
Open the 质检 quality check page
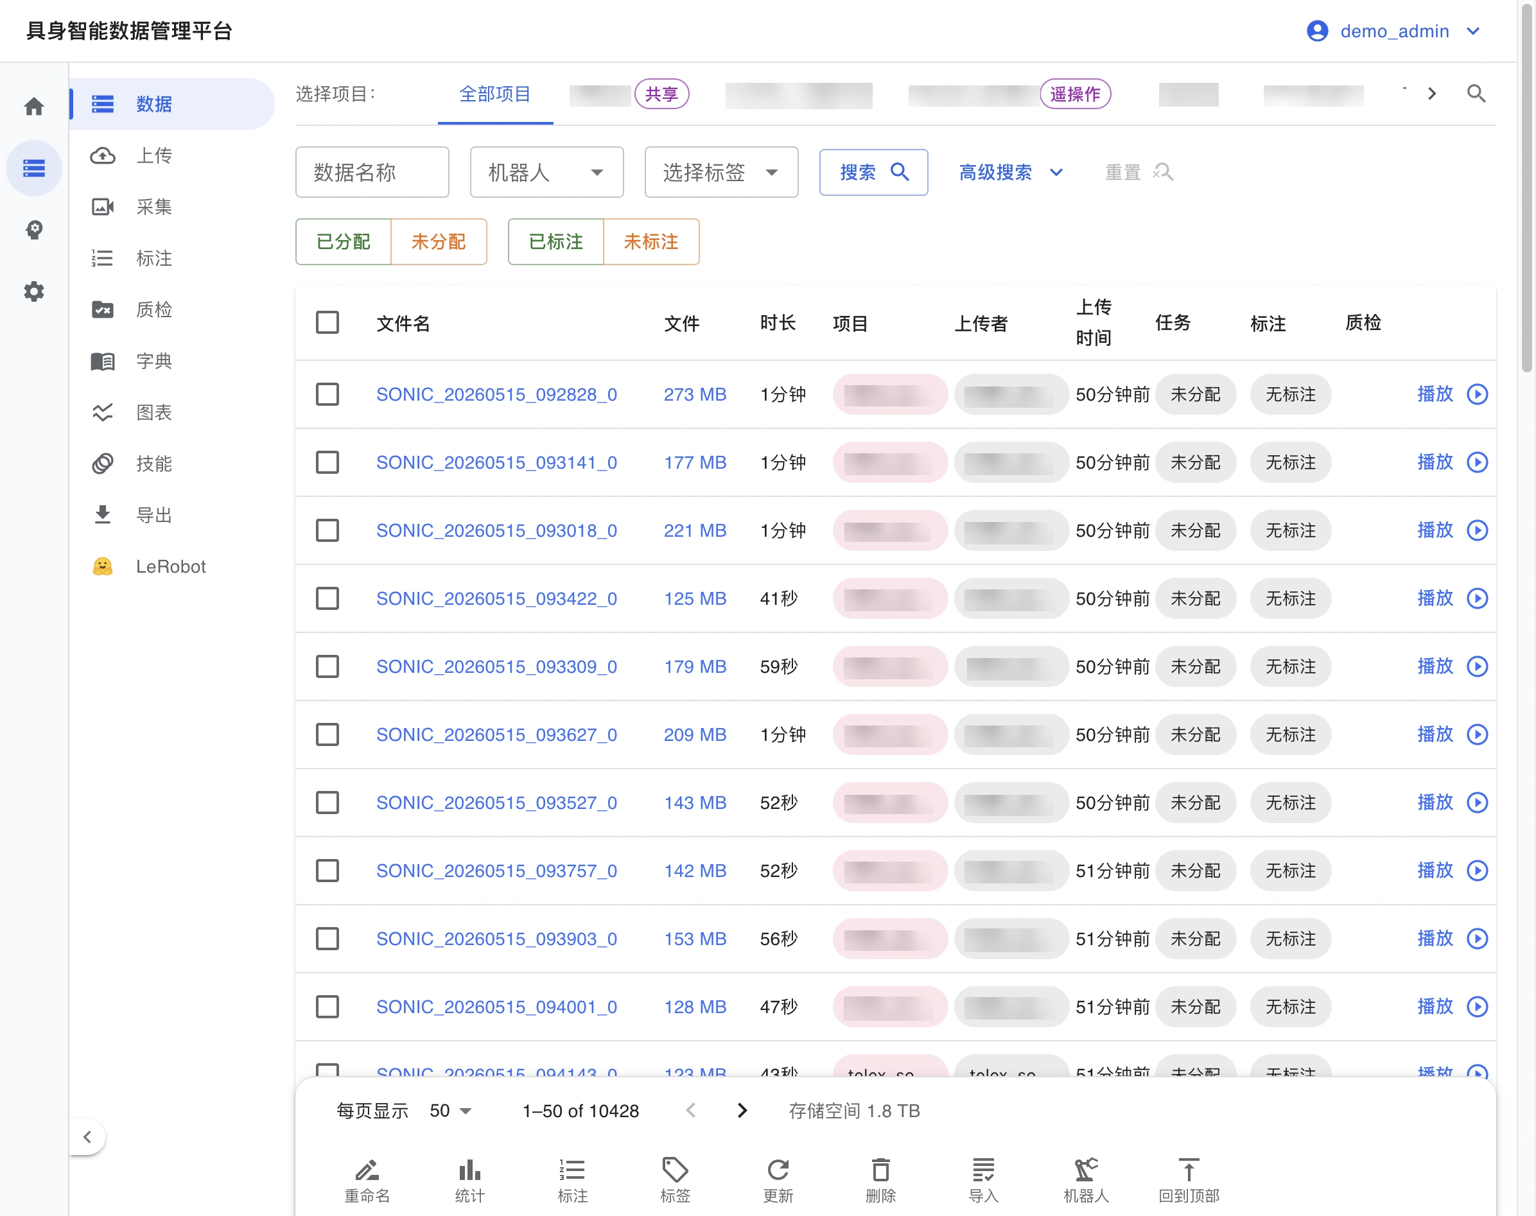171,309
